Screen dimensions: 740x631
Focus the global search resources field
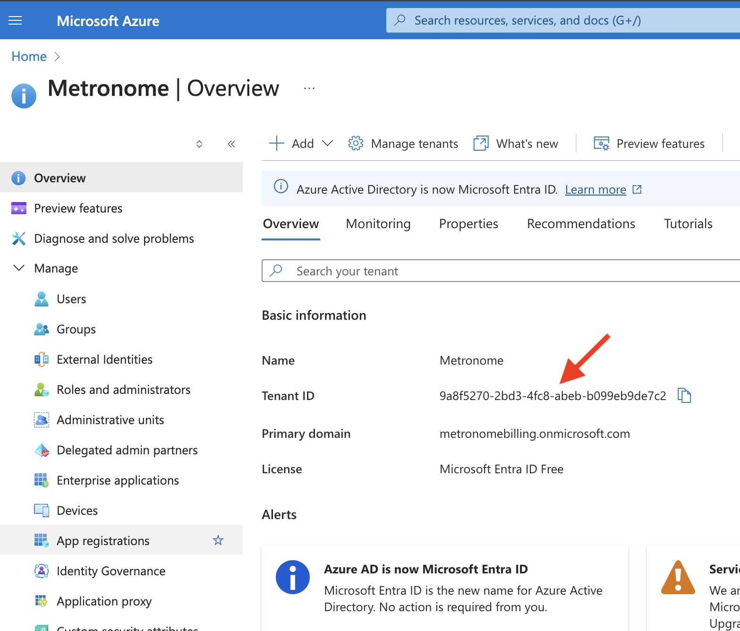pos(563,20)
